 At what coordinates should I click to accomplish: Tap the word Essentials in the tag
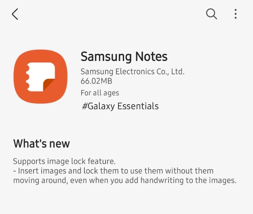point(138,106)
